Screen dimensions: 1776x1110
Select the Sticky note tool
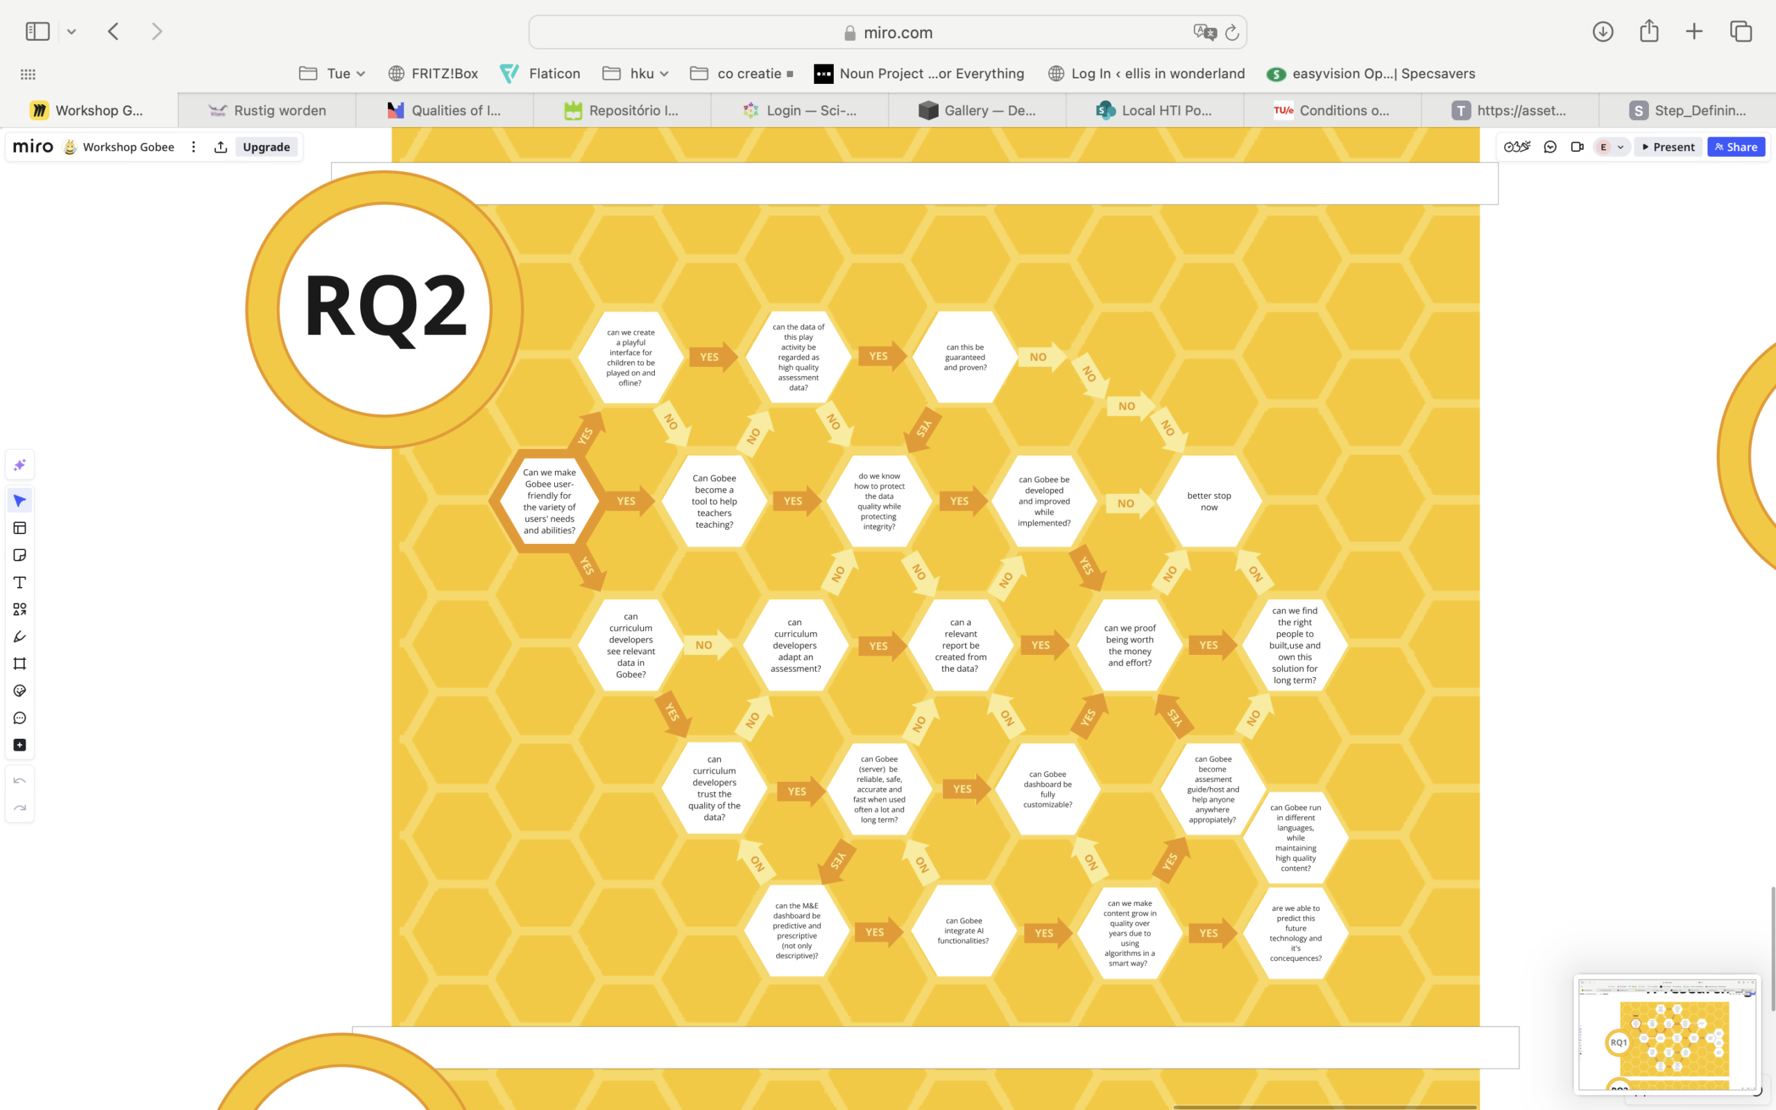coord(20,555)
